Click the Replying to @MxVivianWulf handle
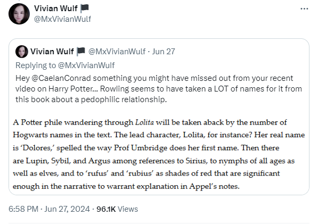The width and height of the screenshot is (318, 224). pos(86,65)
